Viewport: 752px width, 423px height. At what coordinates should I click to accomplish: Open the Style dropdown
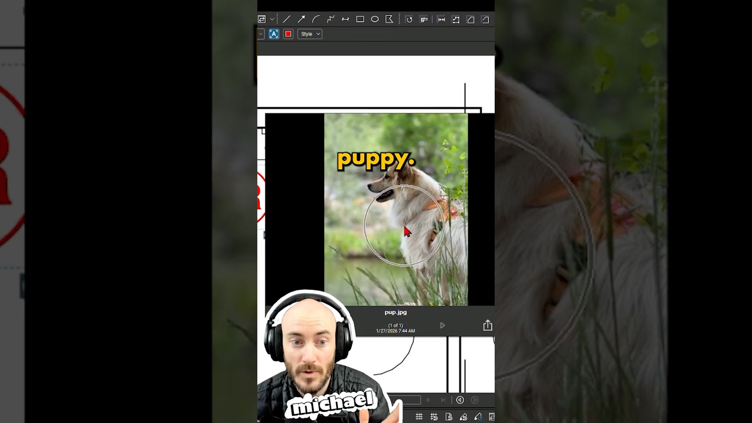coord(310,34)
